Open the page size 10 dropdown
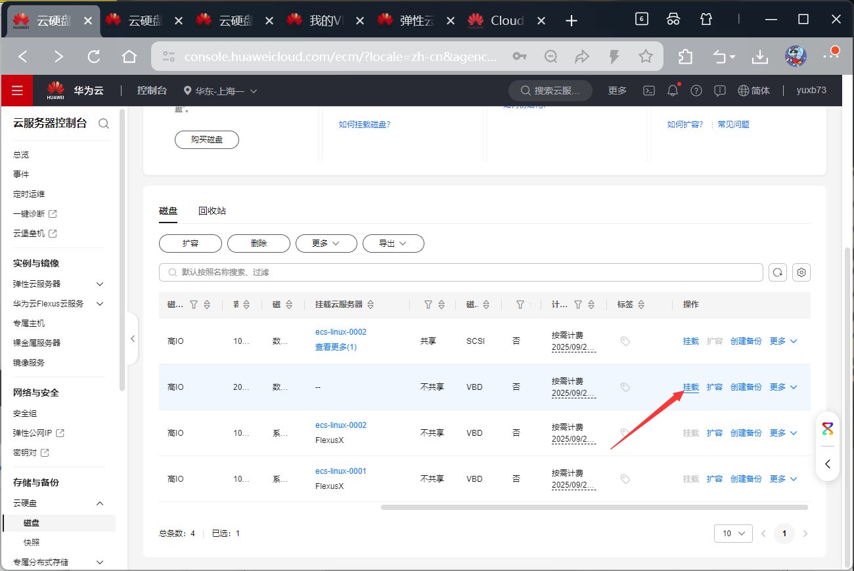This screenshot has height=571, width=854. (733, 534)
